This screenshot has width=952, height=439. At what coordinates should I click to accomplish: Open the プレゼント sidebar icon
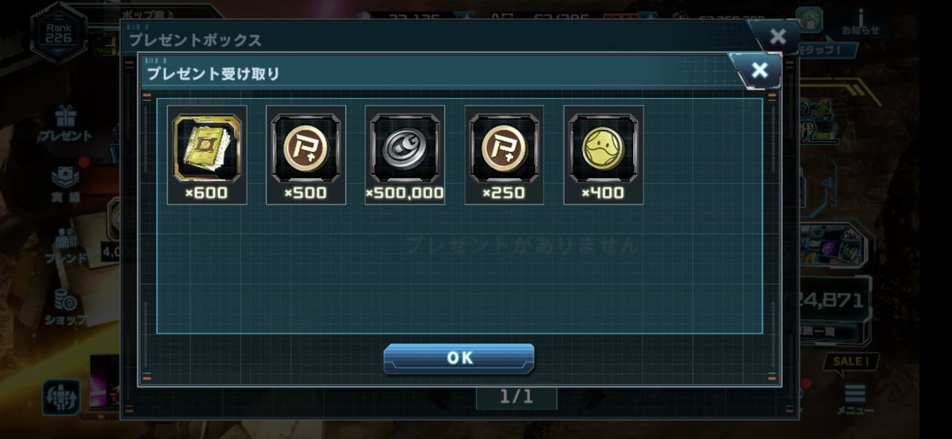[64, 124]
